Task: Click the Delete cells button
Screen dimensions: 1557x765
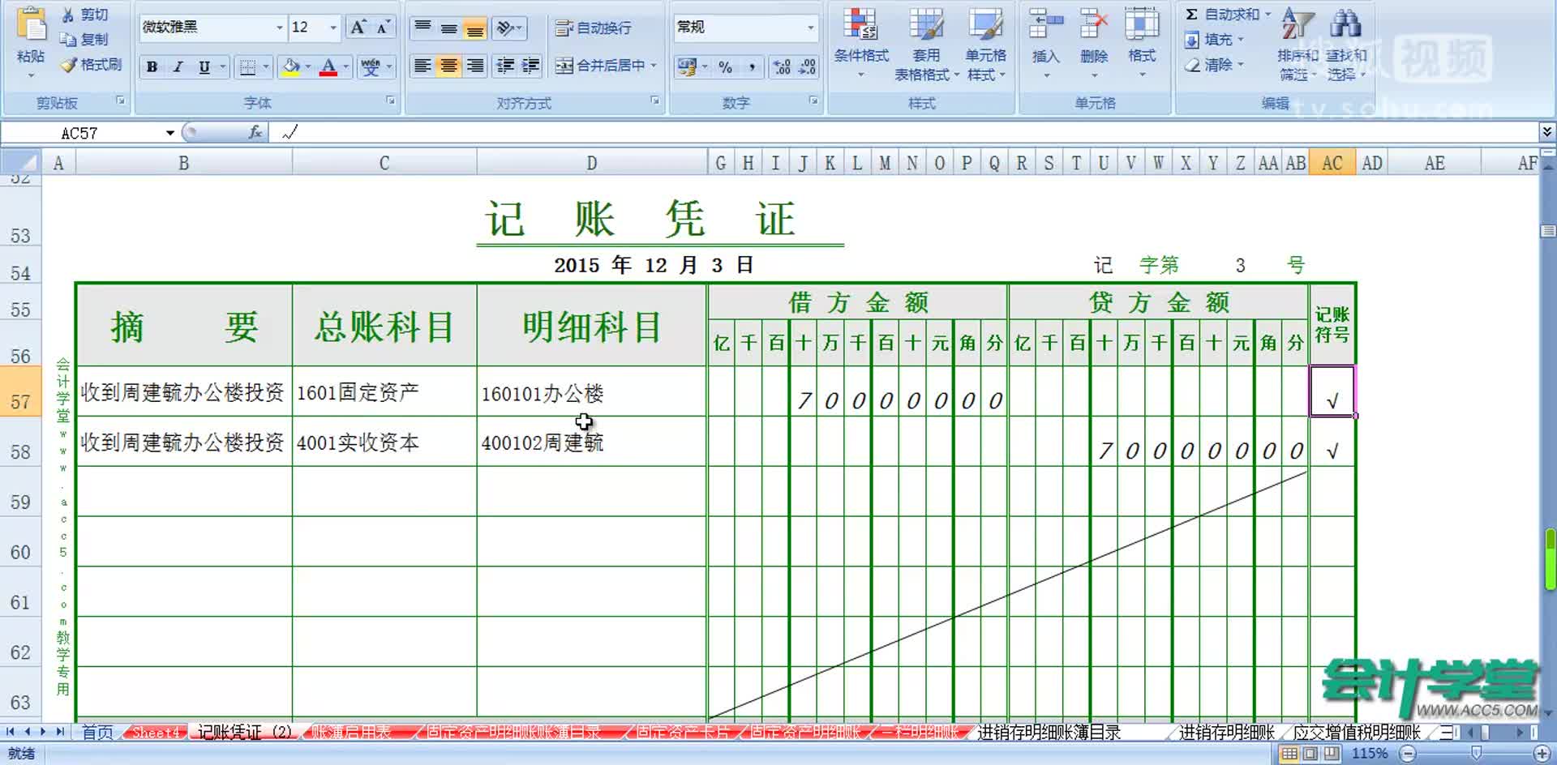Action: point(1093,45)
